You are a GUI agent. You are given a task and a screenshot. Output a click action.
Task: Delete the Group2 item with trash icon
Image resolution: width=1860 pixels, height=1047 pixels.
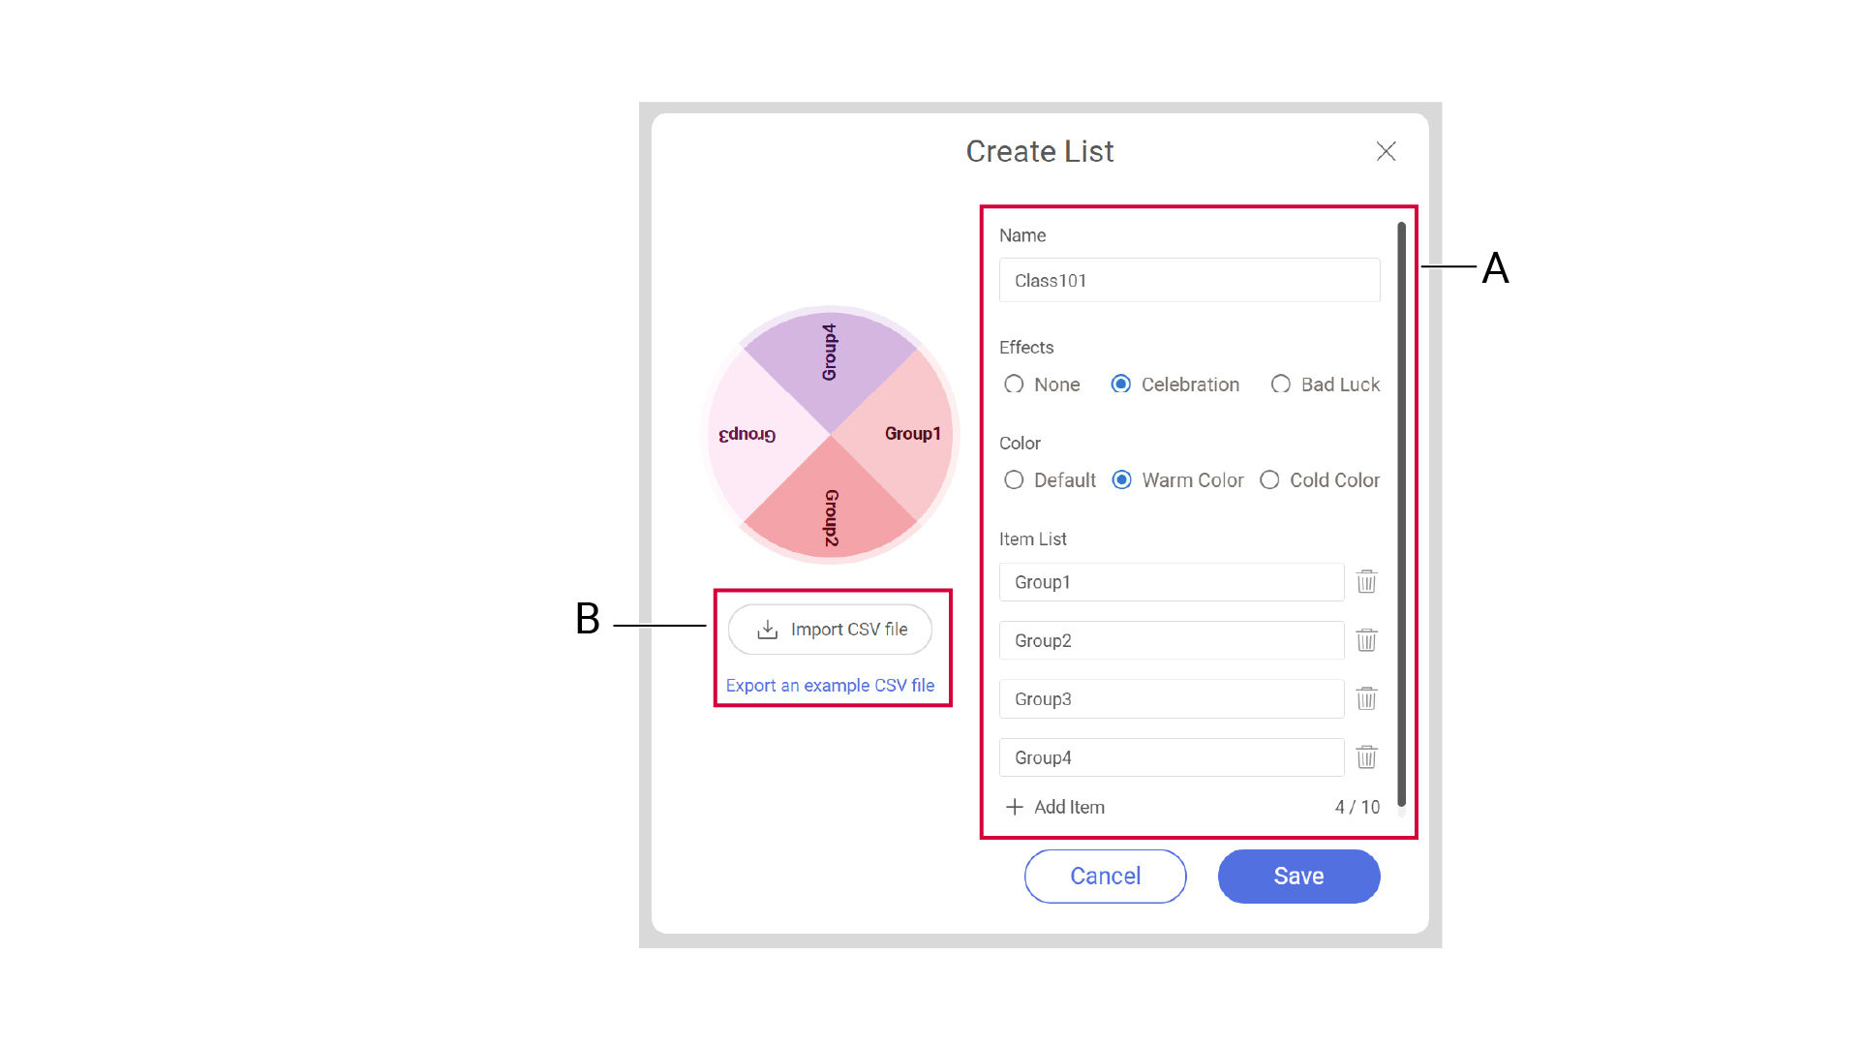click(1366, 640)
